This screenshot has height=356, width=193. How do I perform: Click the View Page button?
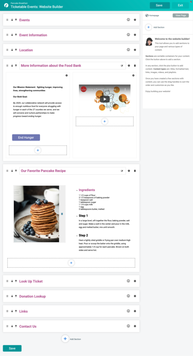[181, 15]
